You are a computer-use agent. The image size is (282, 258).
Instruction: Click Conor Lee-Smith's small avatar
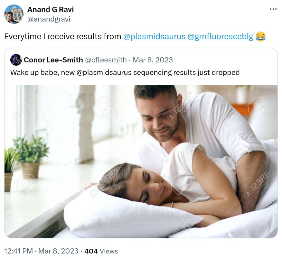pyautogui.click(x=16, y=60)
